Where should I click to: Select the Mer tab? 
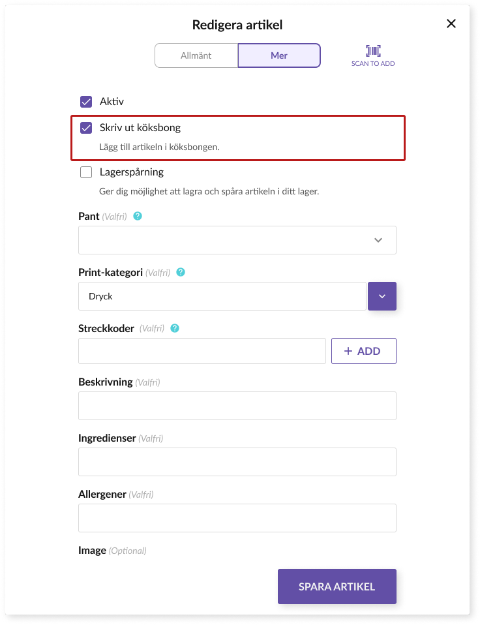pyautogui.click(x=279, y=55)
